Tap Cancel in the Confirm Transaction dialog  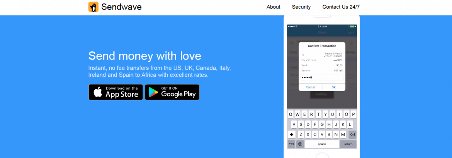[310, 87]
